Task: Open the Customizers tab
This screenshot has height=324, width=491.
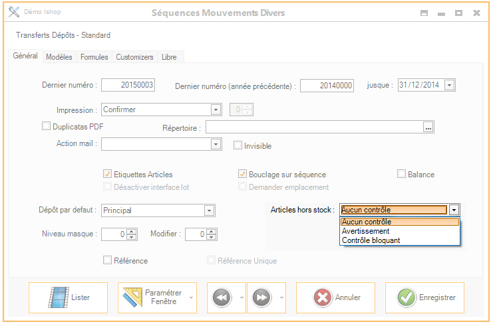Action: tap(134, 57)
